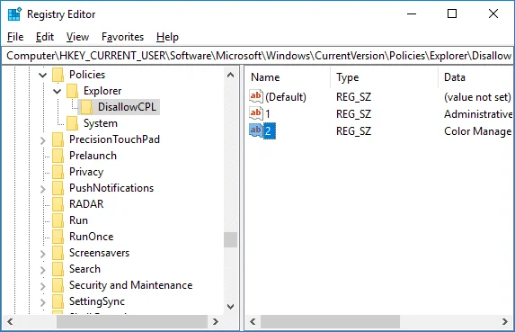
Task: Select the System tree key
Action: pyautogui.click(x=100, y=123)
